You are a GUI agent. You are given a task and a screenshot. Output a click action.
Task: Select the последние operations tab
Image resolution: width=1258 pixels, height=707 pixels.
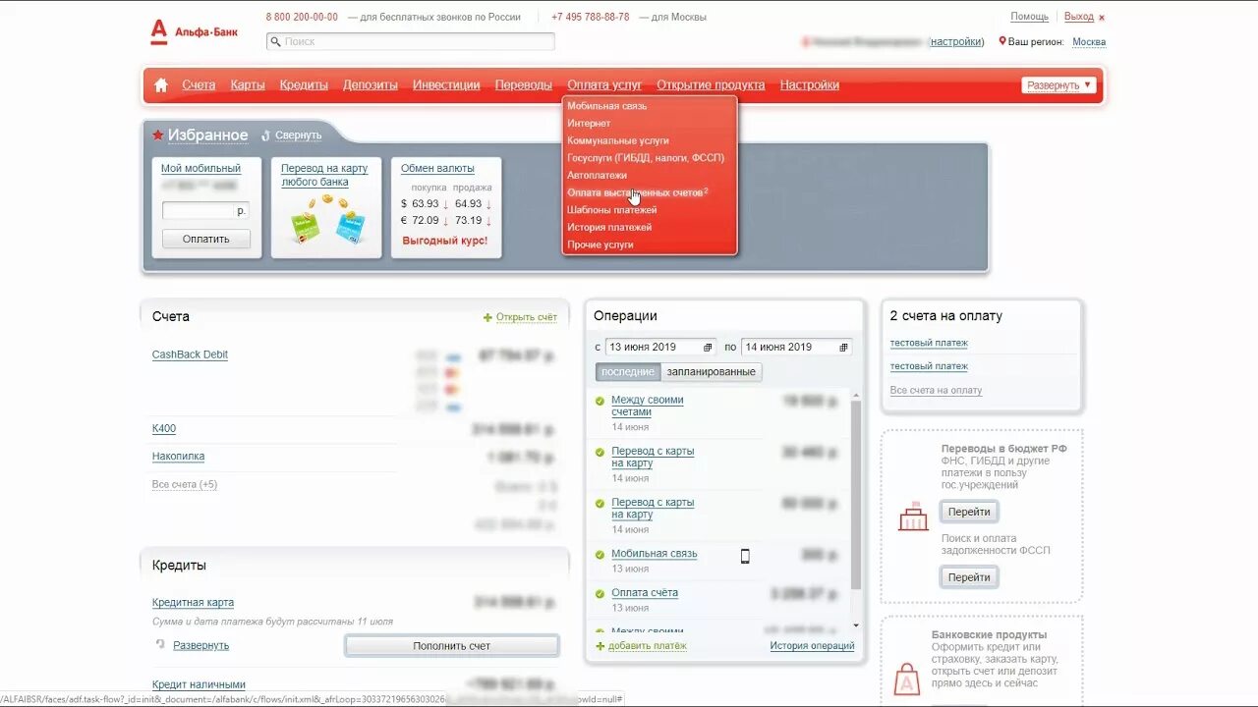(x=628, y=372)
